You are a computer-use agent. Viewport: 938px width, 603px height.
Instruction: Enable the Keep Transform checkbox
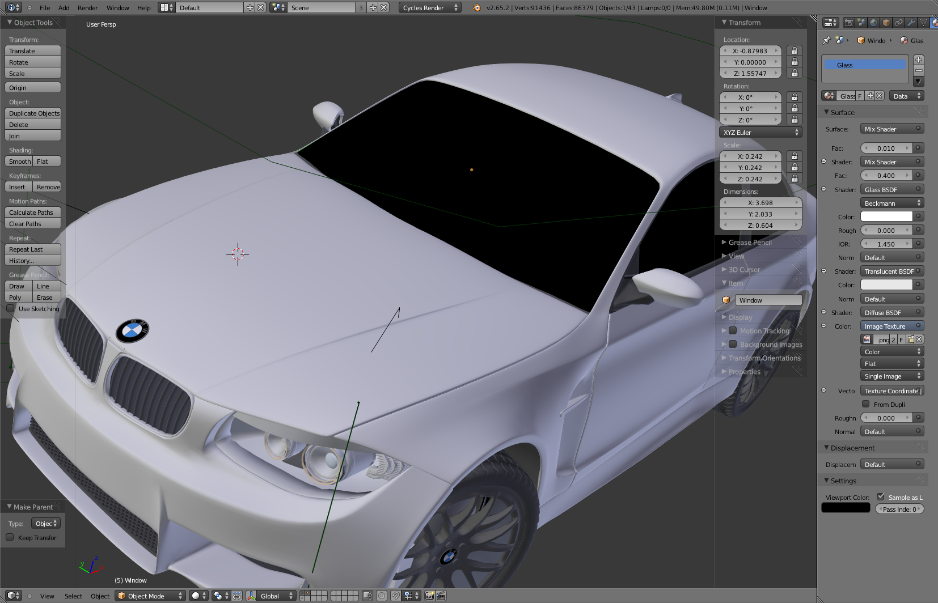[x=10, y=538]
